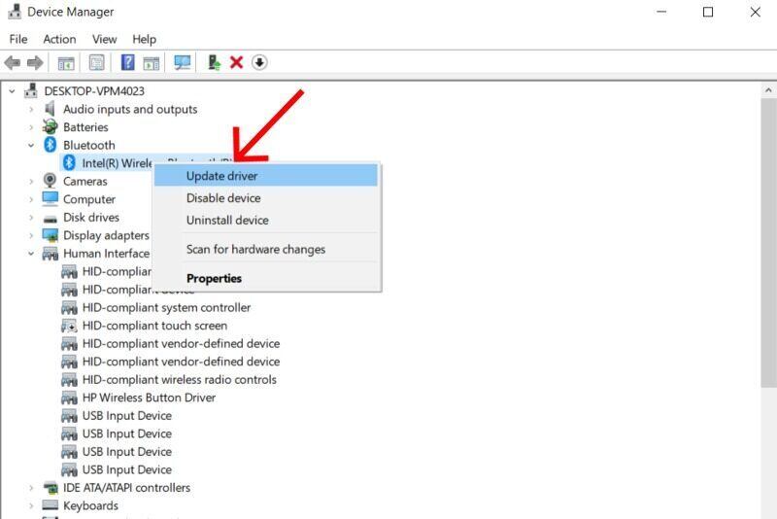Click the computer icon beside DESKTOP-VPM4023
Screen dimensions: 777x519
(31, 90)
